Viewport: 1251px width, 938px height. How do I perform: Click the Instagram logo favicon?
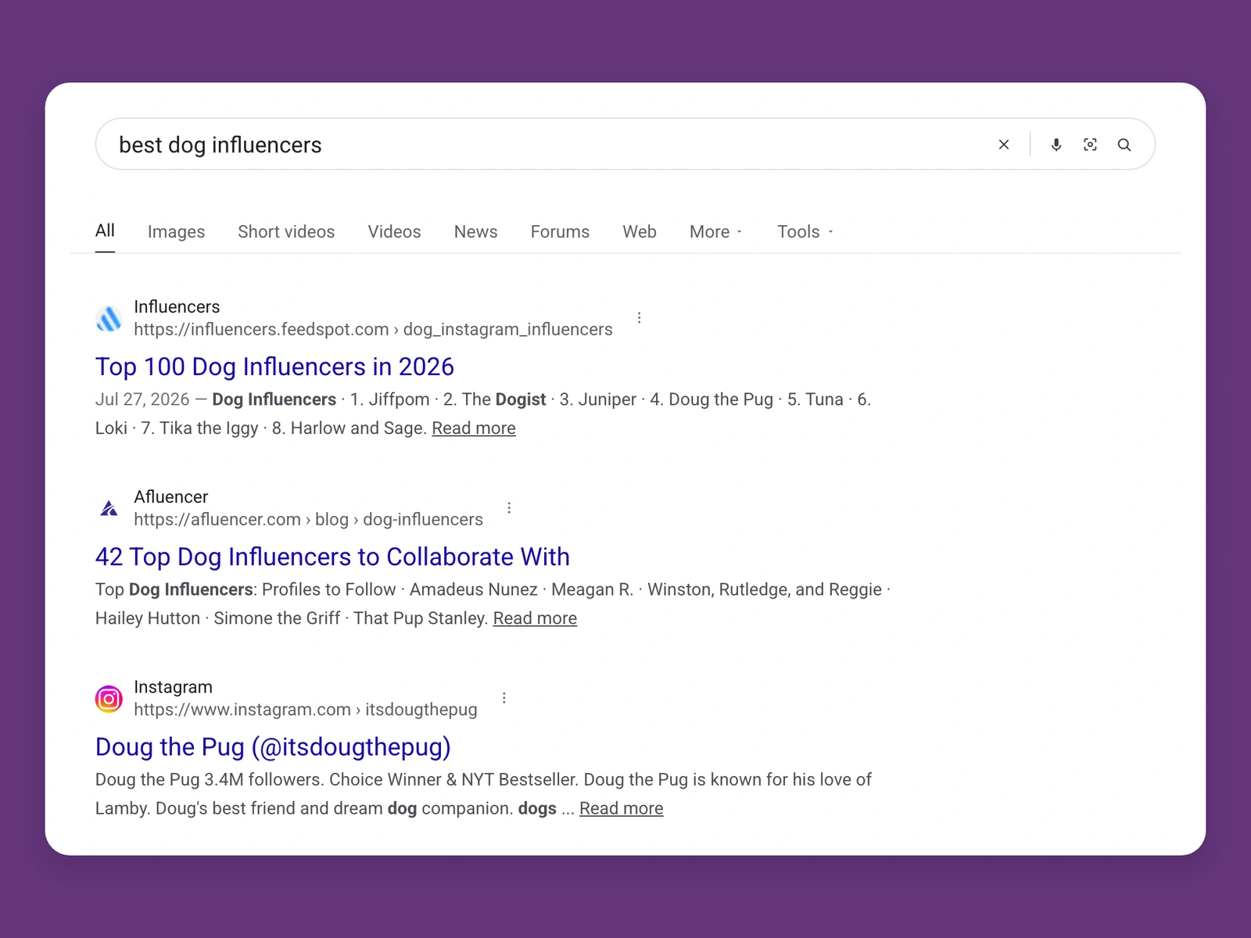coord(109,699)
